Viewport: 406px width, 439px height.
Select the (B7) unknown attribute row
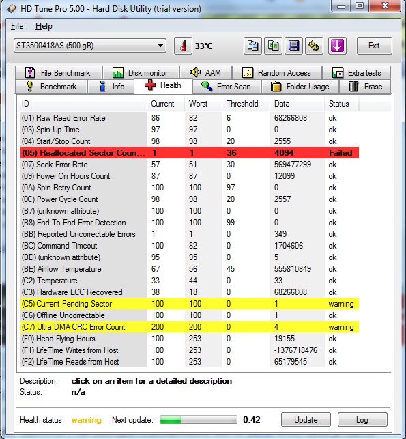point(190,211)
